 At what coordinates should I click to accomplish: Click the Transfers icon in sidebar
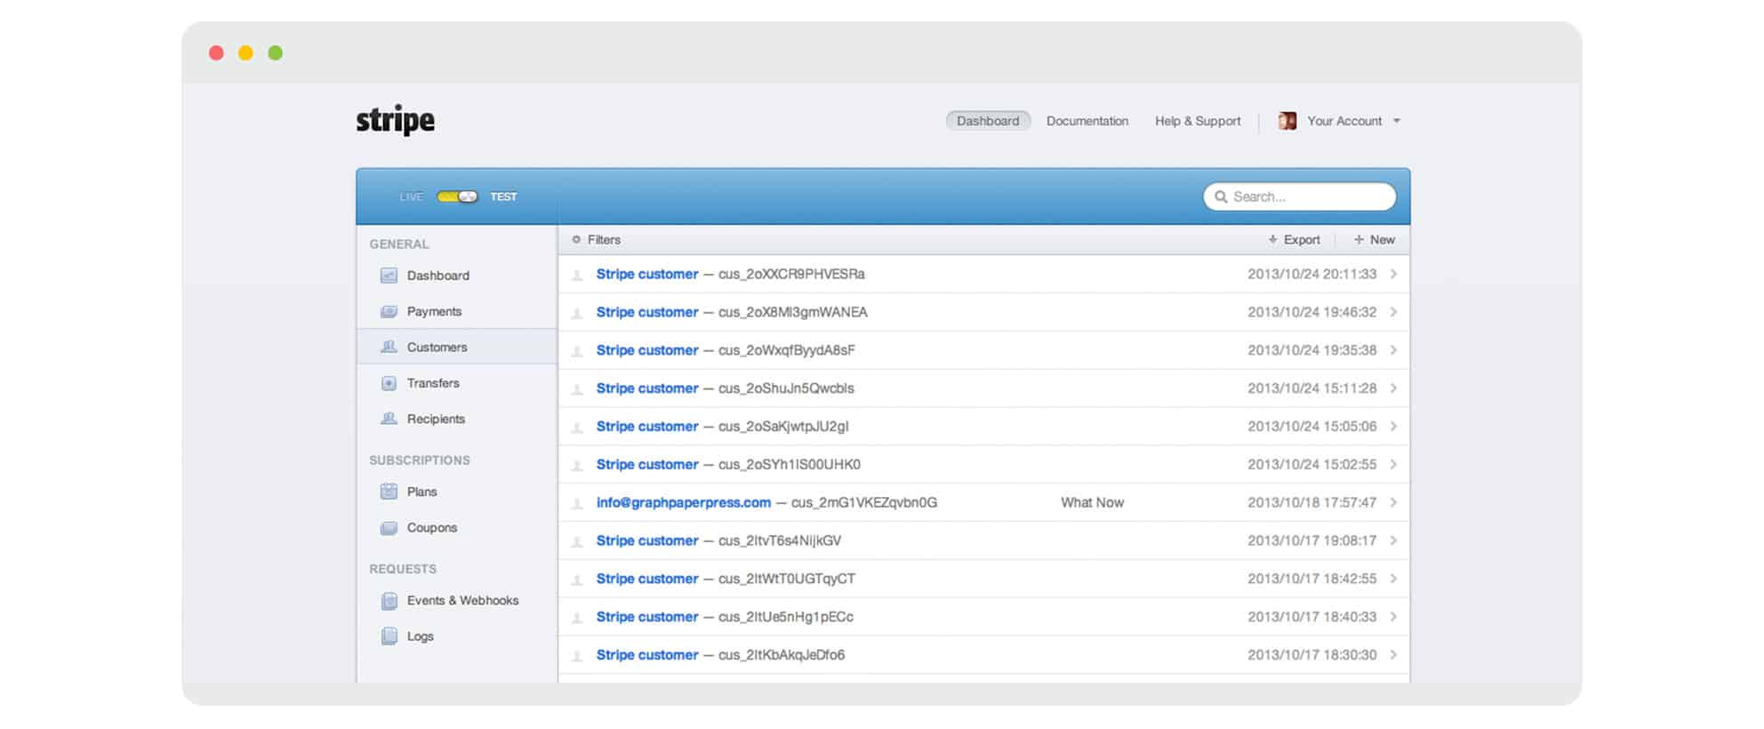[389, 383]
